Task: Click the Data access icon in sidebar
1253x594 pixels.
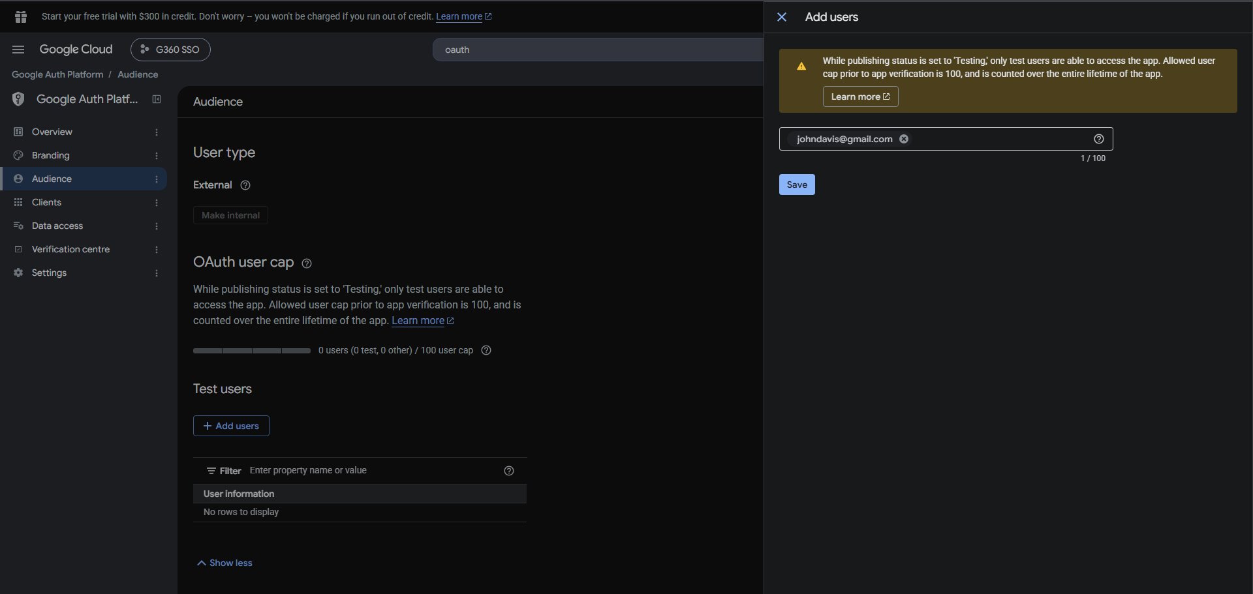Action: [18, 226]
